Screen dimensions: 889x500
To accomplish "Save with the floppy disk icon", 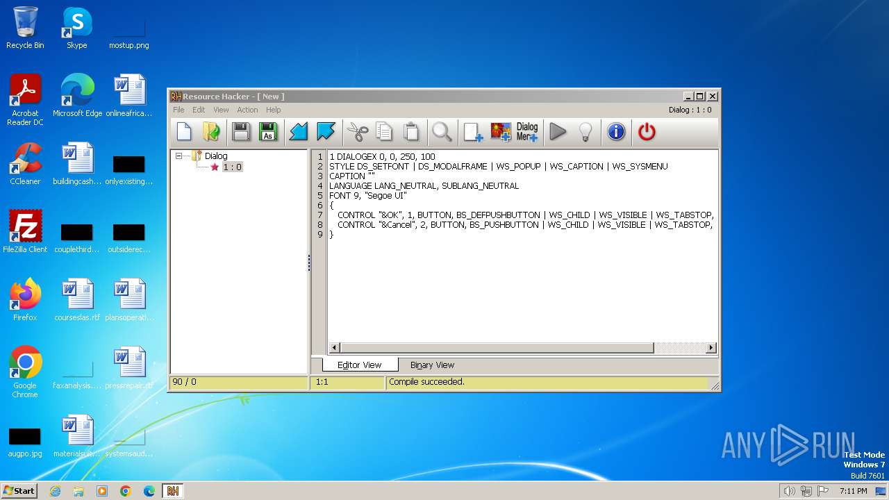I will (241, 131).
